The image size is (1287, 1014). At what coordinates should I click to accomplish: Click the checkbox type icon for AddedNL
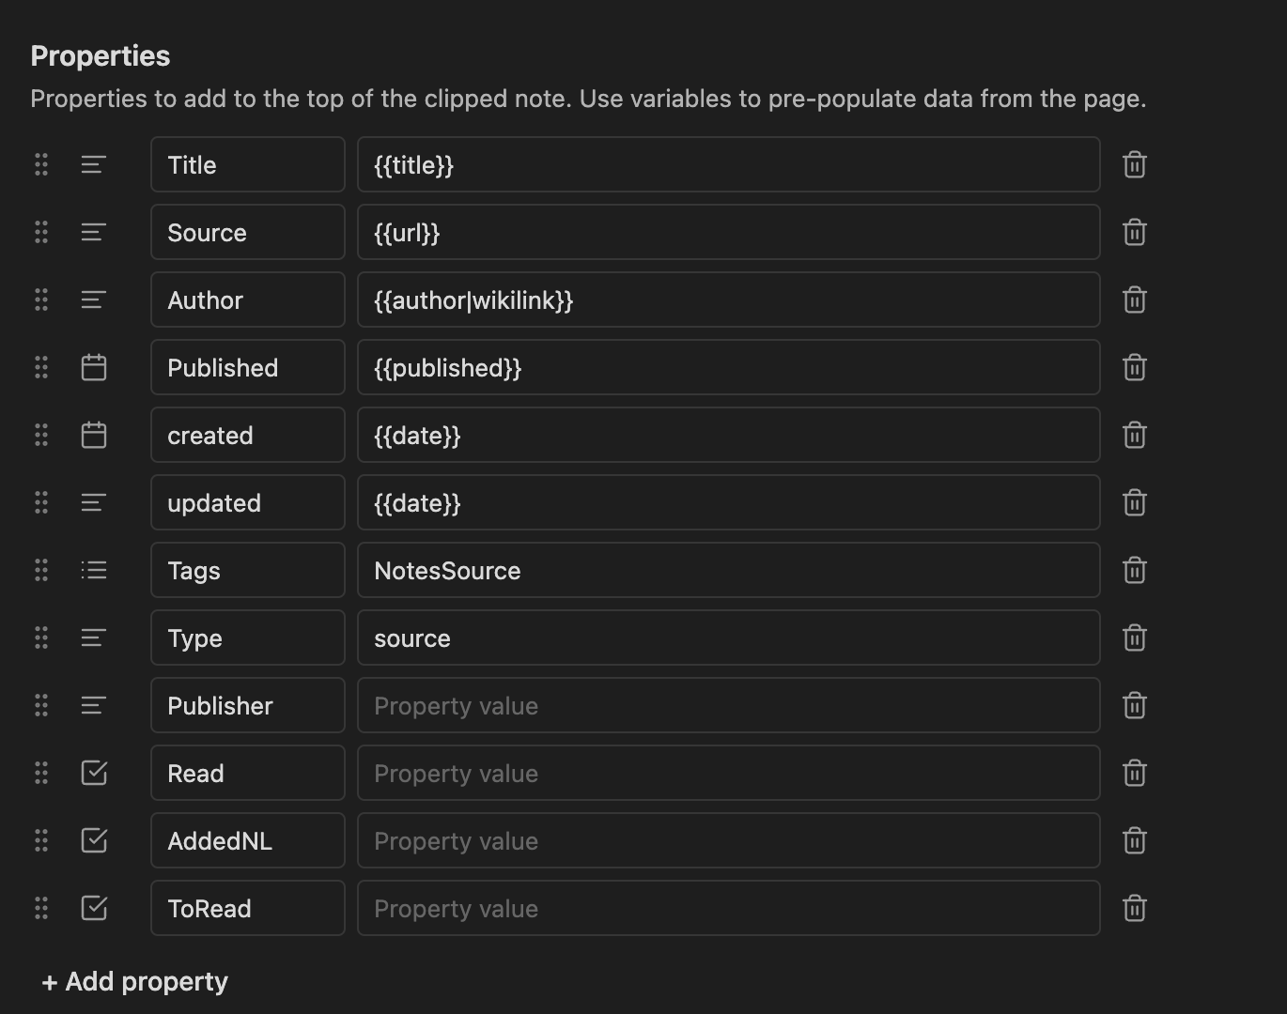tap(93, 840)
